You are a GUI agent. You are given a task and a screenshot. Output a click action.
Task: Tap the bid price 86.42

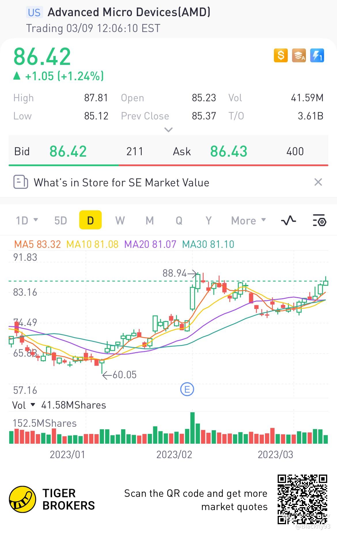coord(68,151)
